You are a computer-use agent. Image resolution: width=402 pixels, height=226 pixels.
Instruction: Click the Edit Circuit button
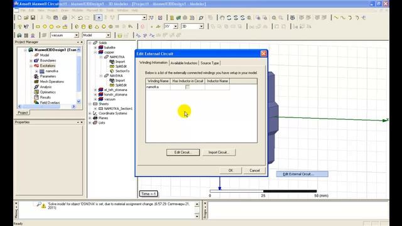point(183,152)
